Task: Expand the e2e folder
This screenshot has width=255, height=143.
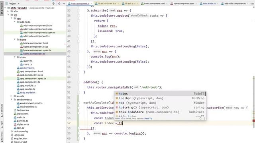Action: coord(8,12)
